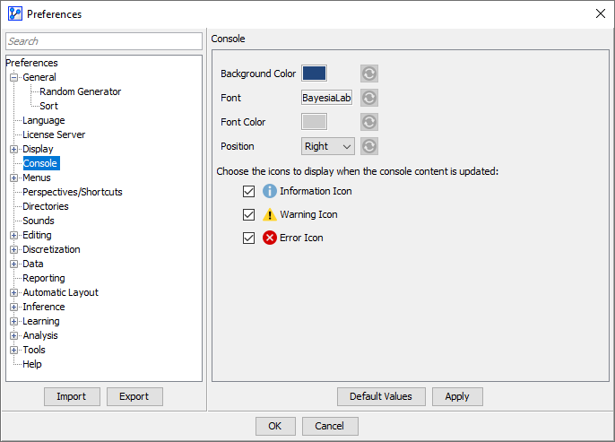Image resolution: width=615 pixels, height=442 pixels.
Task: Select the General tree label
Action: (39, 77)
